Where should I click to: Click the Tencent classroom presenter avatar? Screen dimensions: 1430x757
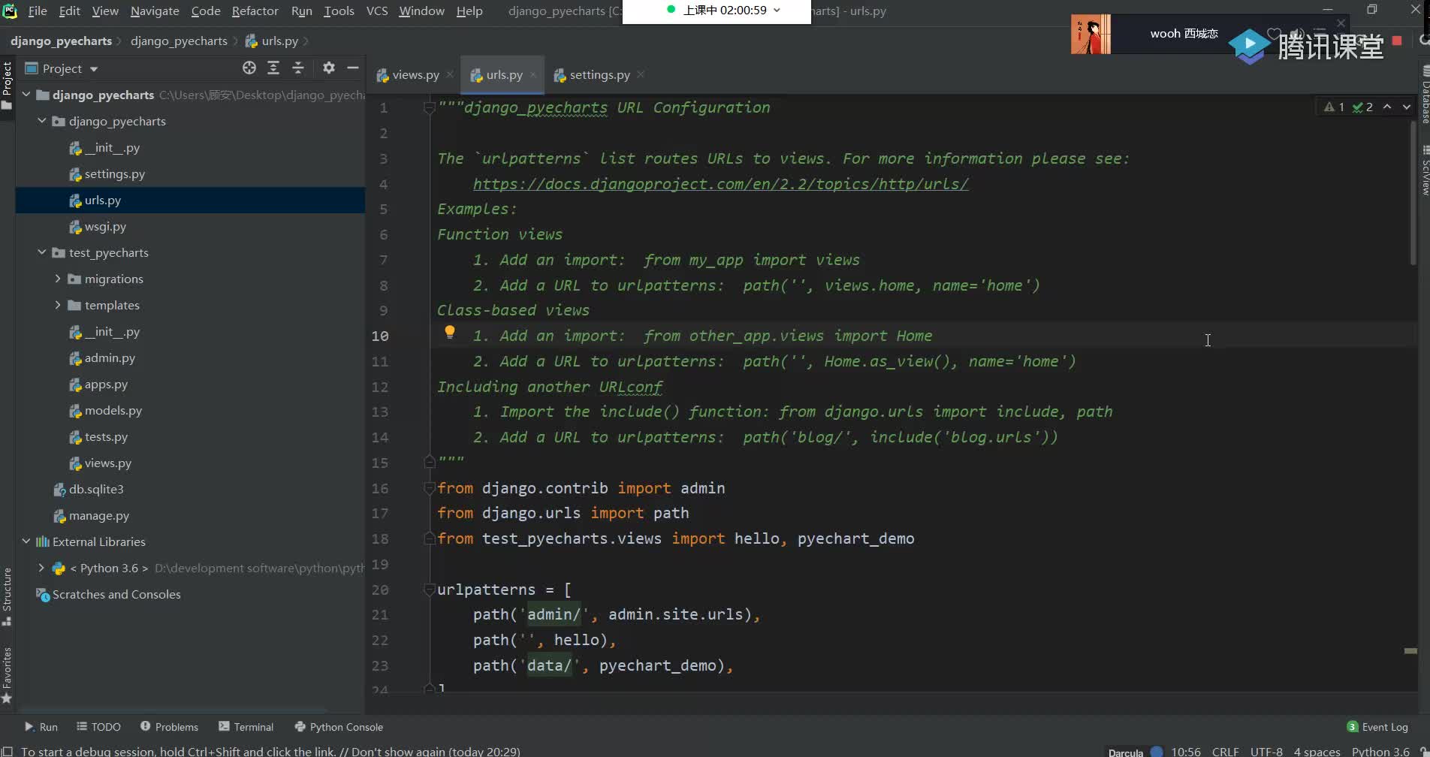coord(1091,35)
